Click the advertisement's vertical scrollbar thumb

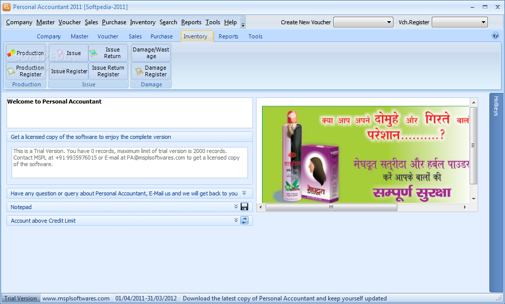474,145
